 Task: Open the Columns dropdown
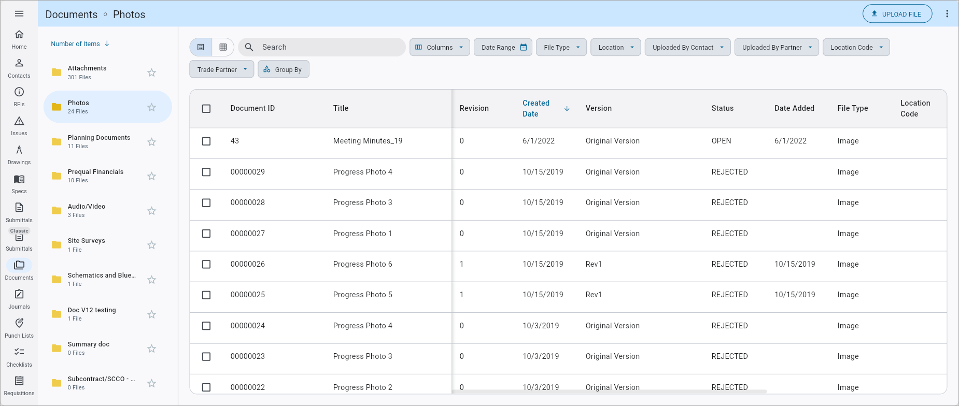[440, 47]
